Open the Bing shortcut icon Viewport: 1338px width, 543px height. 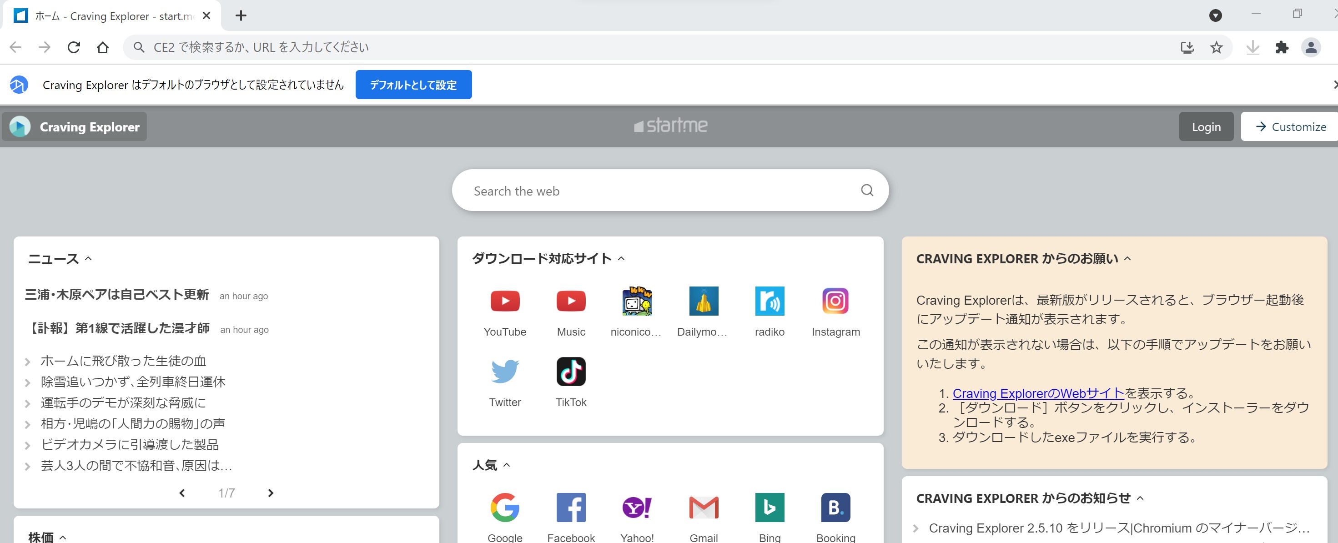[x=769, y=507]
